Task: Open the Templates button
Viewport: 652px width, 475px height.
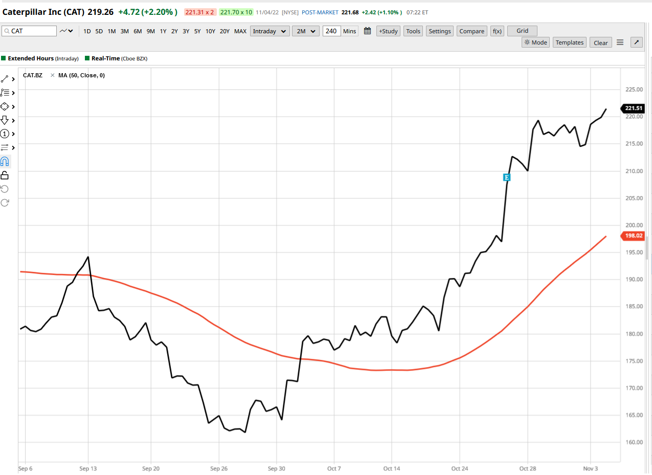Action: (x=570, y=42)
